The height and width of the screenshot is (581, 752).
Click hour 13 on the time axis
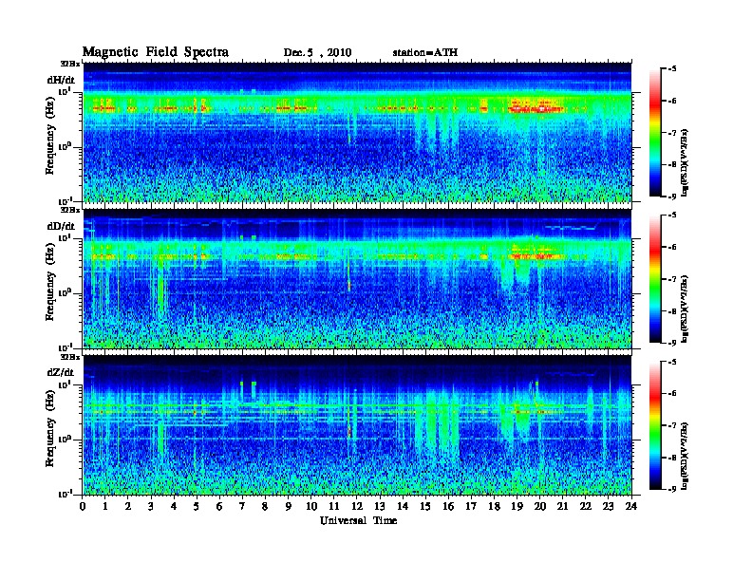[x=380, y=506]
